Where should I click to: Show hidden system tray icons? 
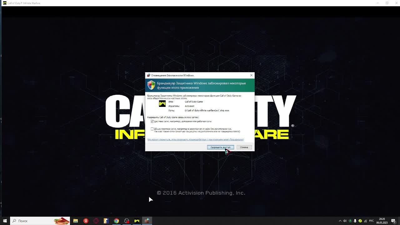pyautogui.click(x=340, y=221)
